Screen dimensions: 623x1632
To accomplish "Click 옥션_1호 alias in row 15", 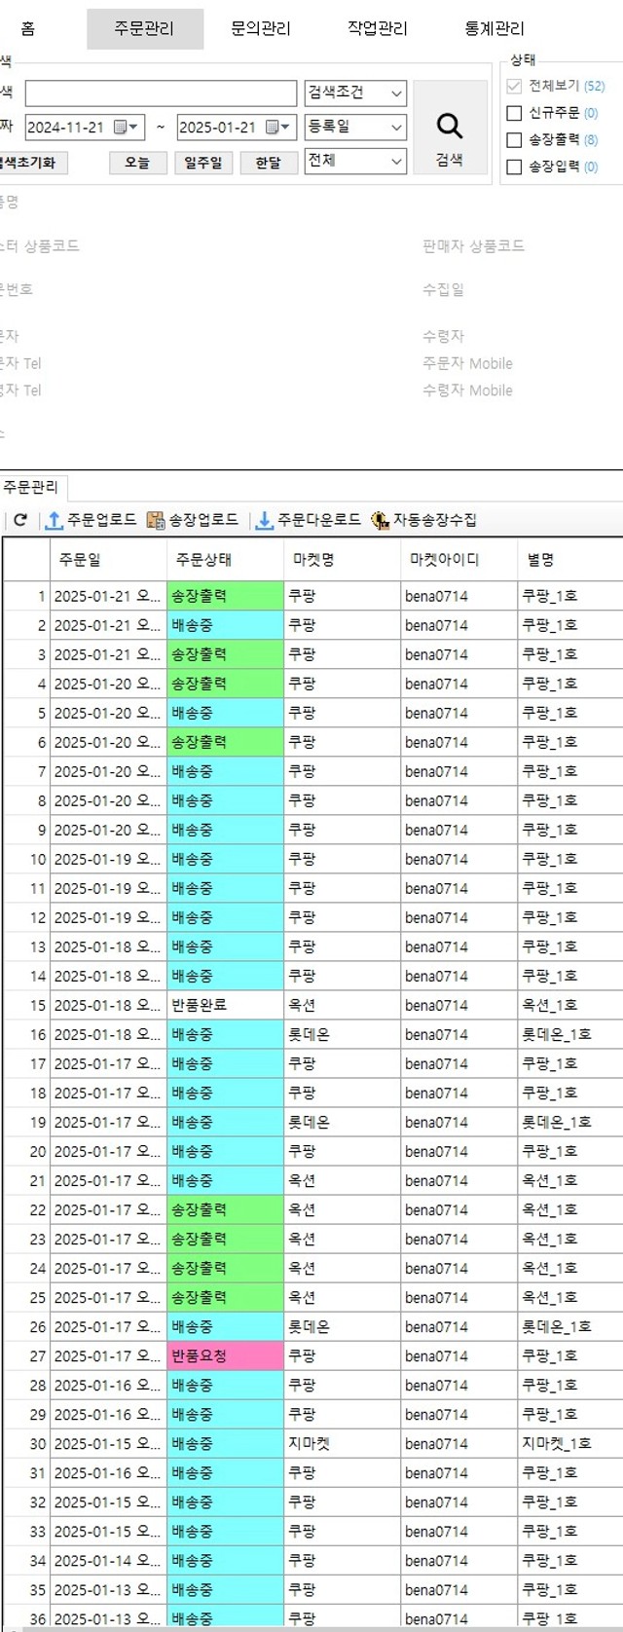I will [570, 1005].
